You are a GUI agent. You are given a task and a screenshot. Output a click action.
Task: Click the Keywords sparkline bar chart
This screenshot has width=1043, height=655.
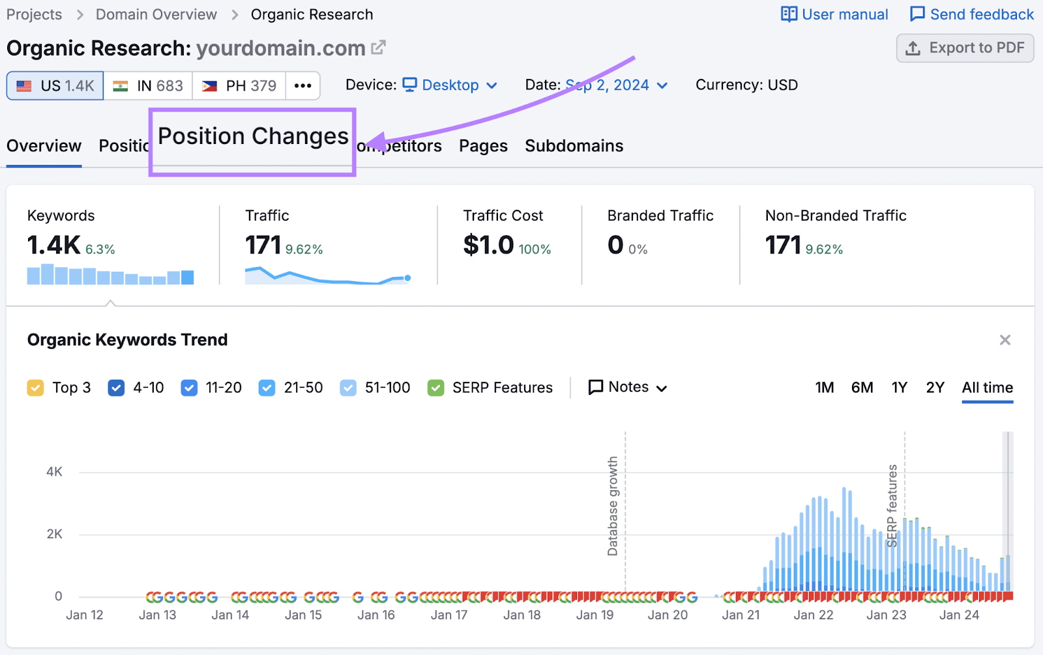click(110, 275)
